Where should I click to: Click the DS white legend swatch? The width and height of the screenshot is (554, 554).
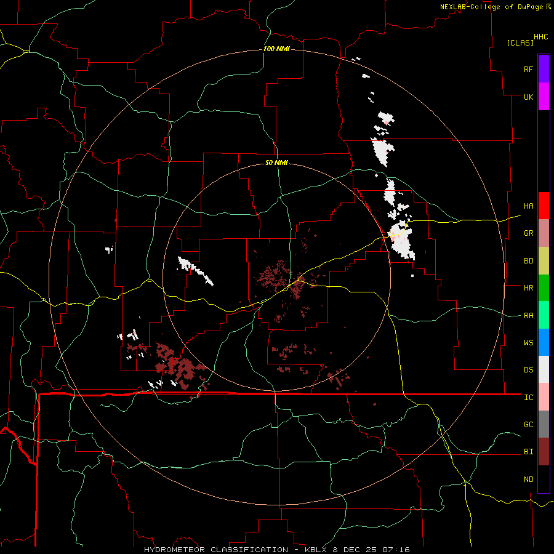click(x=544, y=369)
